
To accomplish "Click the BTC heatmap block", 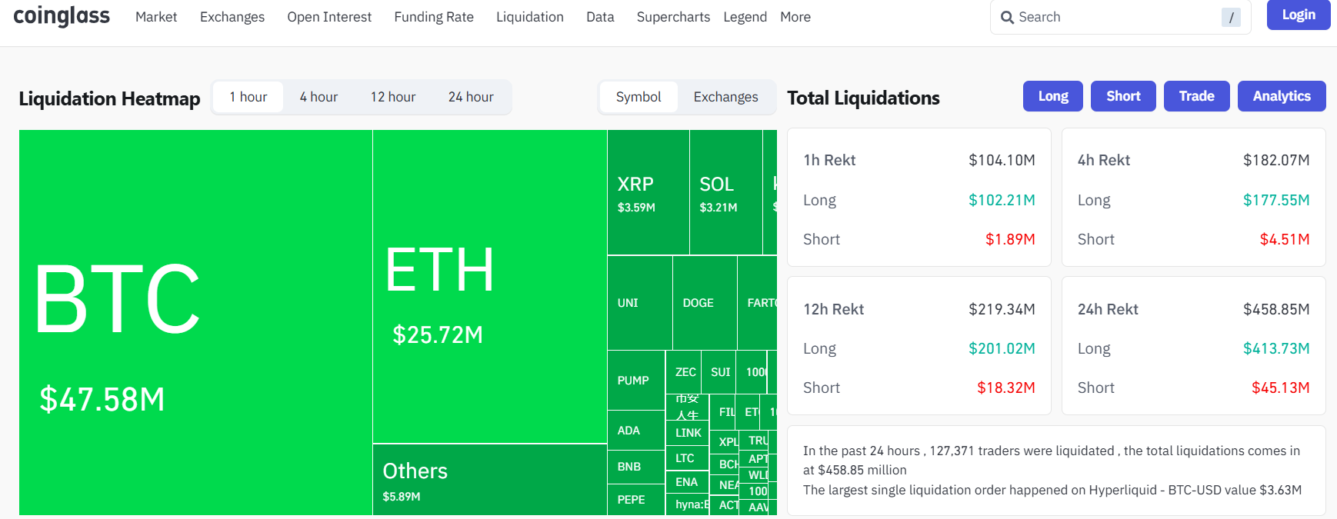I will coord(195,322).
